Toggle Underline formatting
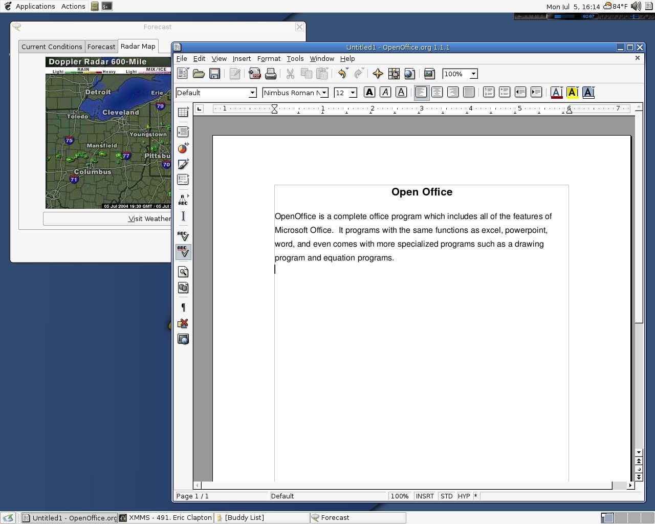 point(401,92)
